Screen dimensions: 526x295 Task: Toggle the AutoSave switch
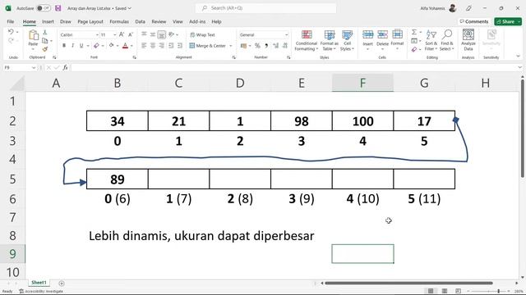[44, 8]
